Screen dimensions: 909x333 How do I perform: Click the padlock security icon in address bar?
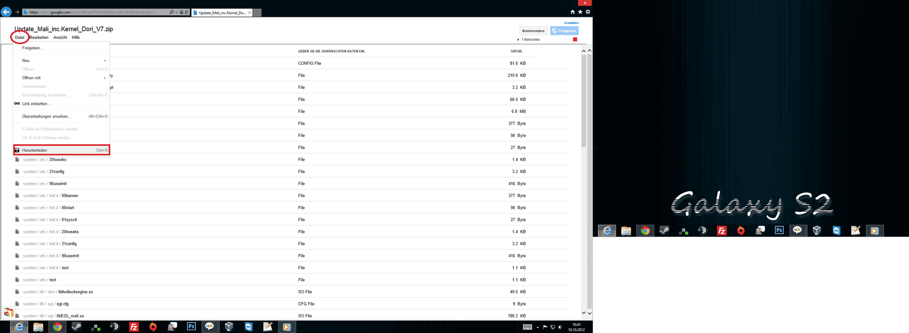point(181,12)
